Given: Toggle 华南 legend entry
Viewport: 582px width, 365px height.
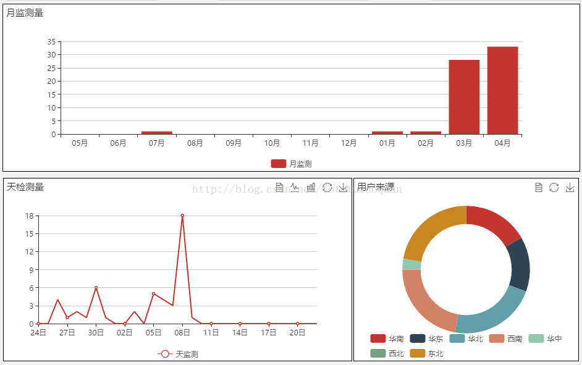Looking at the screenshot, I should pyautogui.click(x=387, y=338).
